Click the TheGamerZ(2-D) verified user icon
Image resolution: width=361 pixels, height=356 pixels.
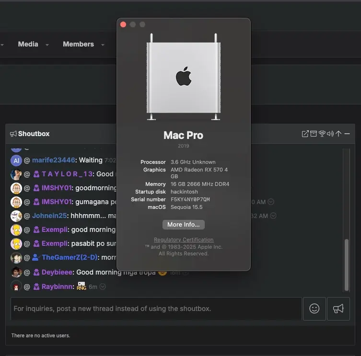(36, 257)
